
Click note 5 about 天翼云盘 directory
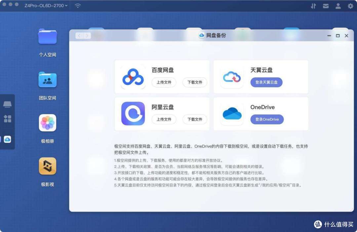point(208,185)
